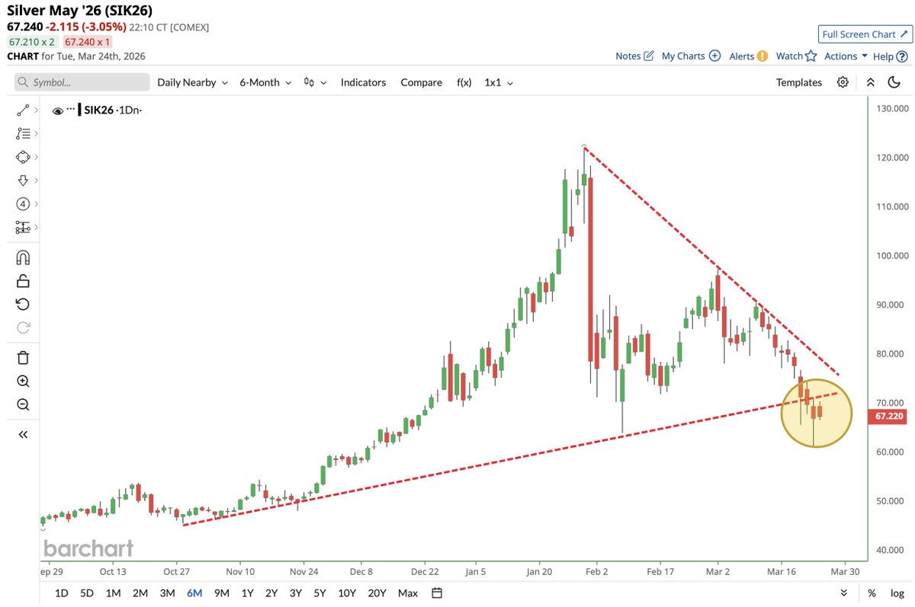Select the trend line drawing tool
The width and height of the screenshot is (915, 607).
click(x=23, y=110)
